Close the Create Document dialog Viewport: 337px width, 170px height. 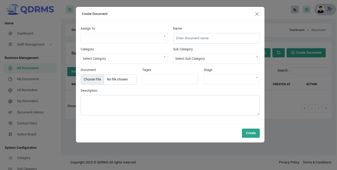pyautogui.click(x=257, y=14)
